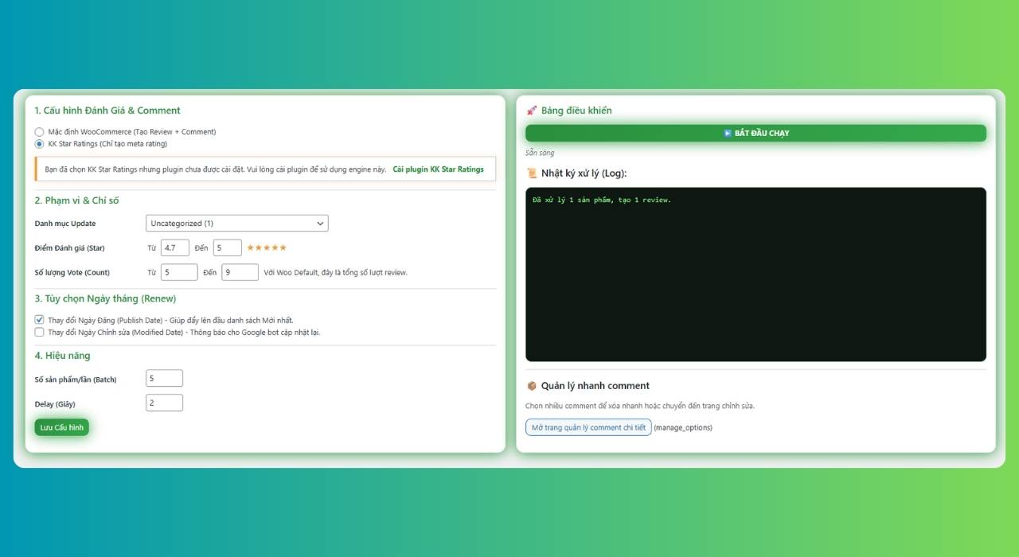Uncheck Thay đổi Ngày Đăng (Publish Date)

pyautogui.click(x=39, y=320)
